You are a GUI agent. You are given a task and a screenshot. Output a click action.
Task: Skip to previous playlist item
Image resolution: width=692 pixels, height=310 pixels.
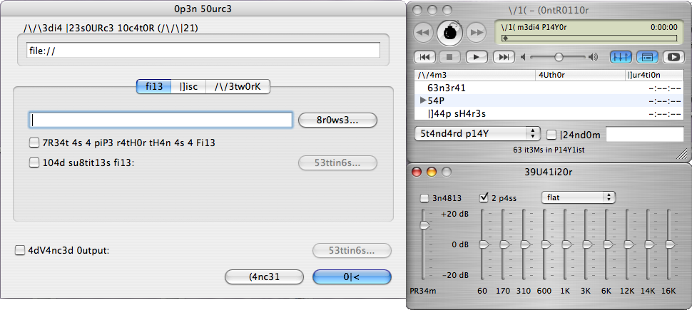point(424,56)
